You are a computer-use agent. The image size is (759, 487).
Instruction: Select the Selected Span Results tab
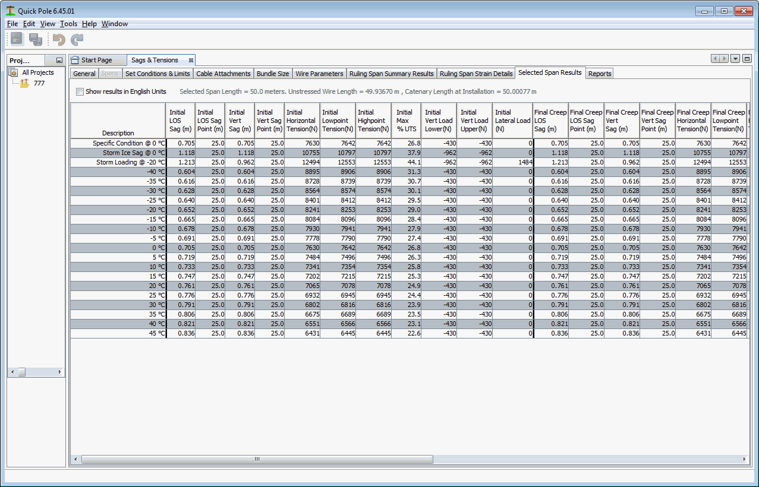pyautogui.click(x=550, y=72)
